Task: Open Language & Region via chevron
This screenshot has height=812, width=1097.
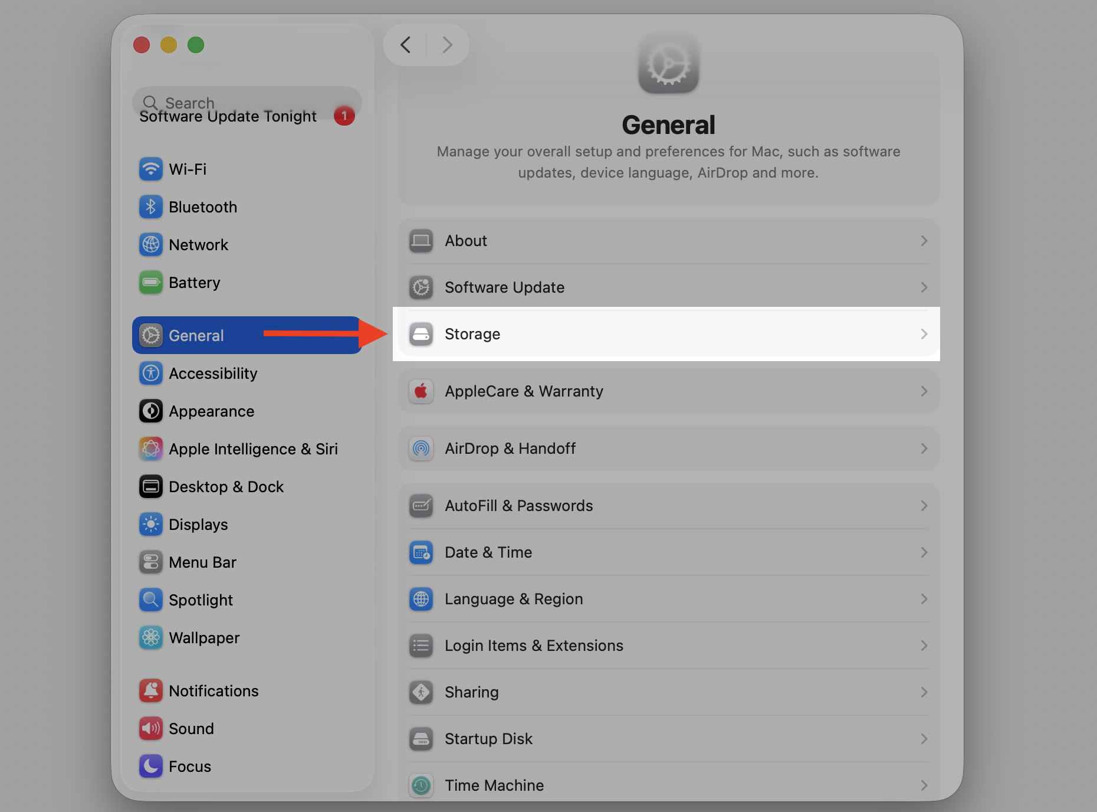Action: point(924,599)
